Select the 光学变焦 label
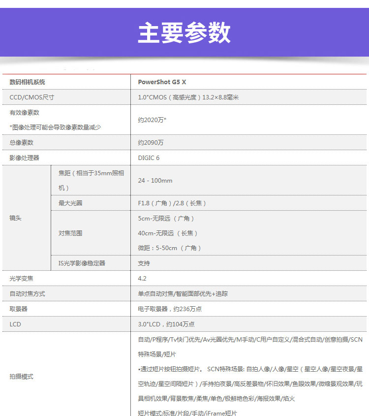The width and height of the screenshot is (369, 416). (22, 278)
